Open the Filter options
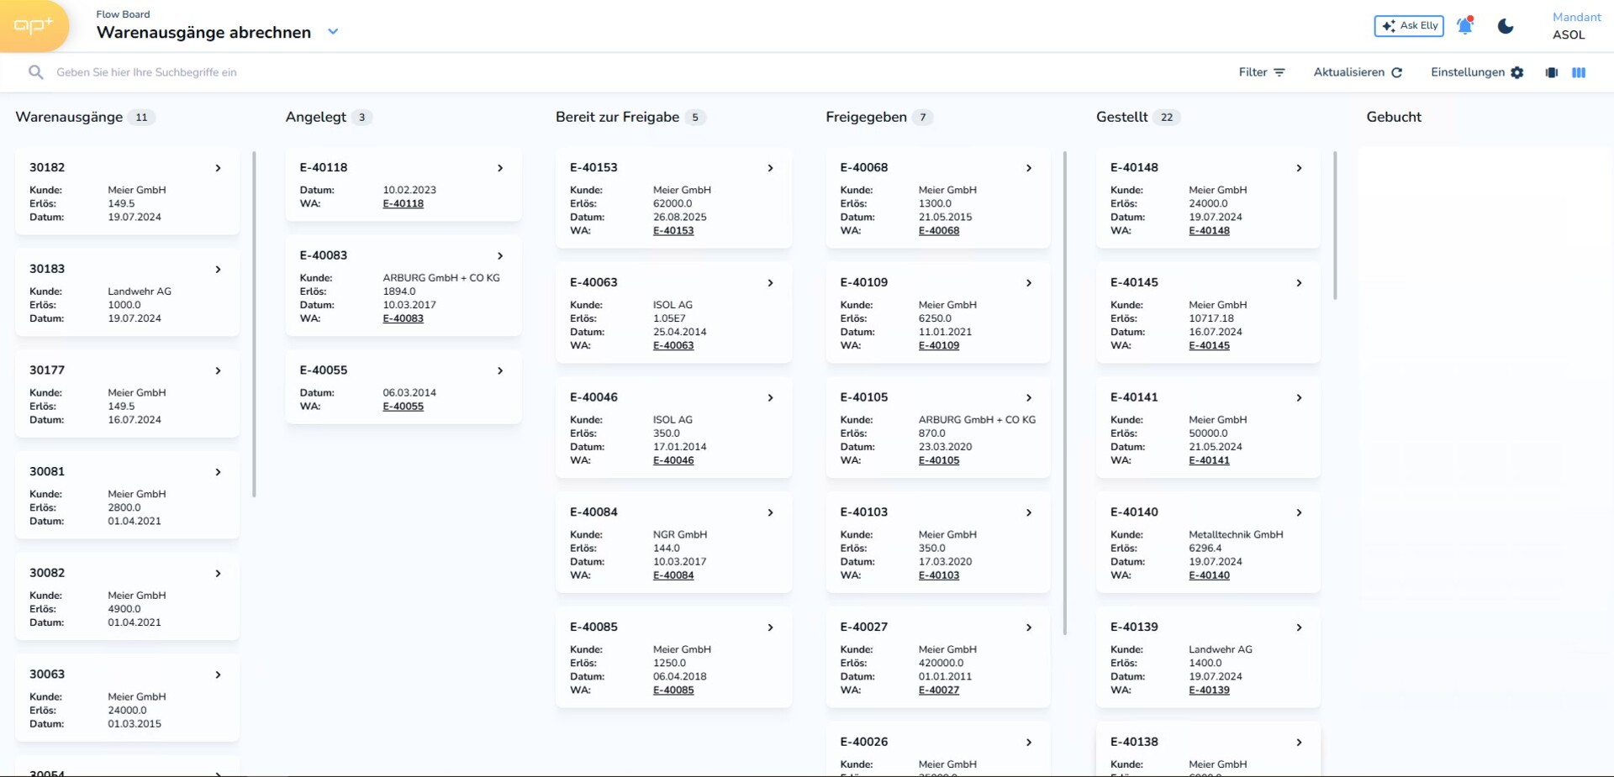 pos(1261,72)
